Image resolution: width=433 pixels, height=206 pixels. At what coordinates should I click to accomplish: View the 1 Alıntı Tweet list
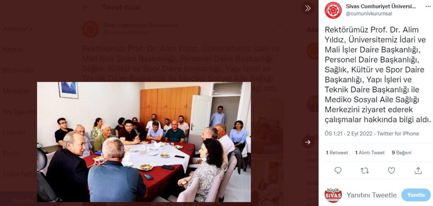pyautogui.click(x=370, y=153)
